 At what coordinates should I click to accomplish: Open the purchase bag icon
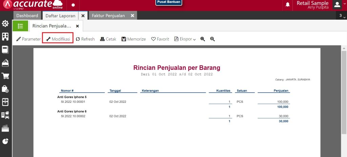pyautogui.click(x=5, y=89)
